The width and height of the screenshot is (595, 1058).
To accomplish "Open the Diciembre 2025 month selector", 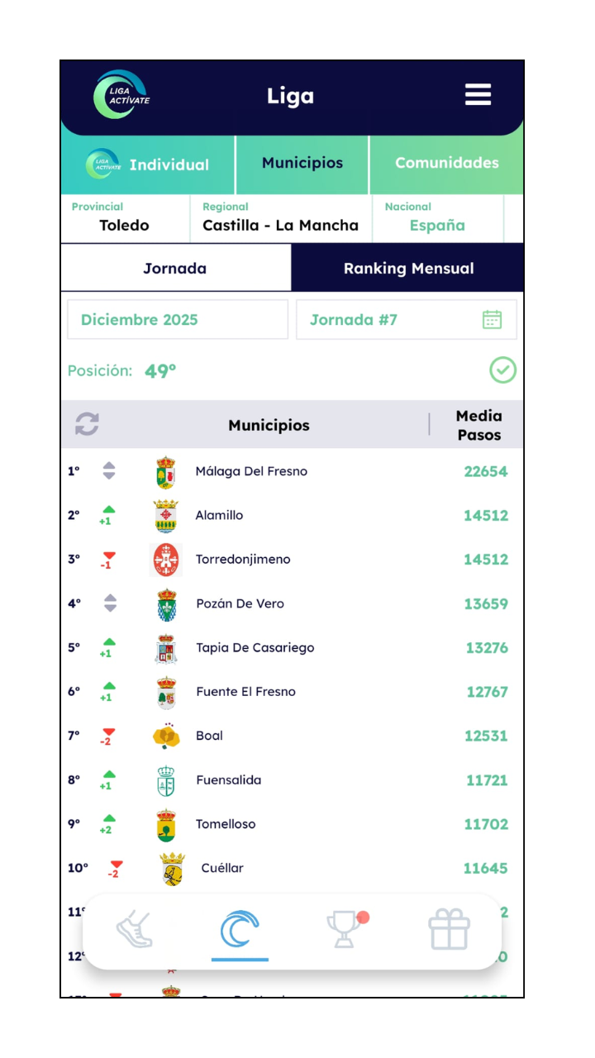I will click(x=178, y=320).
